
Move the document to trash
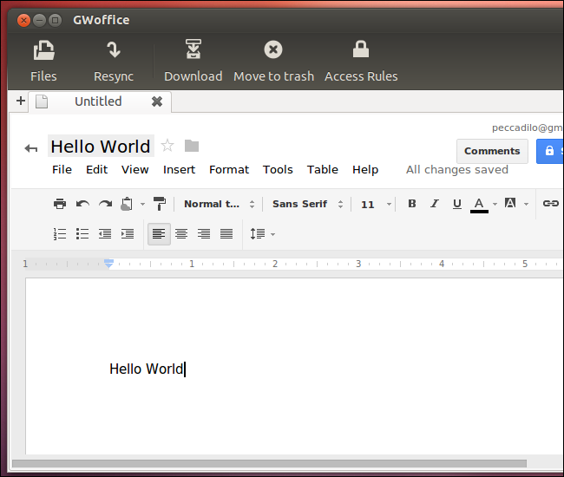point(273,61)
